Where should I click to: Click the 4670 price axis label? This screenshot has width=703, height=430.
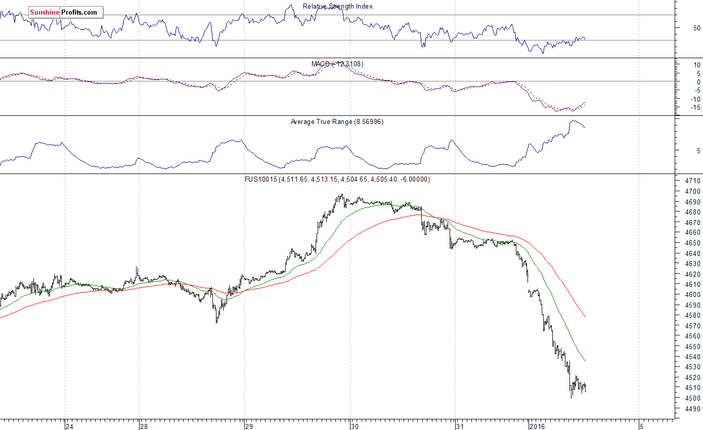(x=693, y=223)
